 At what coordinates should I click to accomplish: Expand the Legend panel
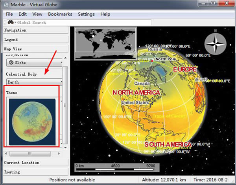(35, 40)
